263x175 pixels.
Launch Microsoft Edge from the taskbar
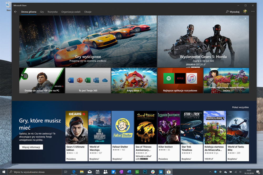click(x=74, y=172)
